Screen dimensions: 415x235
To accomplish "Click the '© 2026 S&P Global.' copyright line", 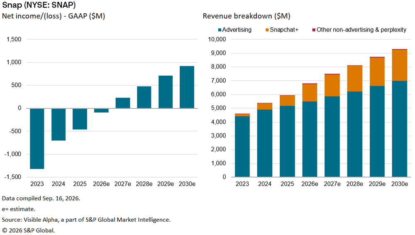I will (29, 230).
